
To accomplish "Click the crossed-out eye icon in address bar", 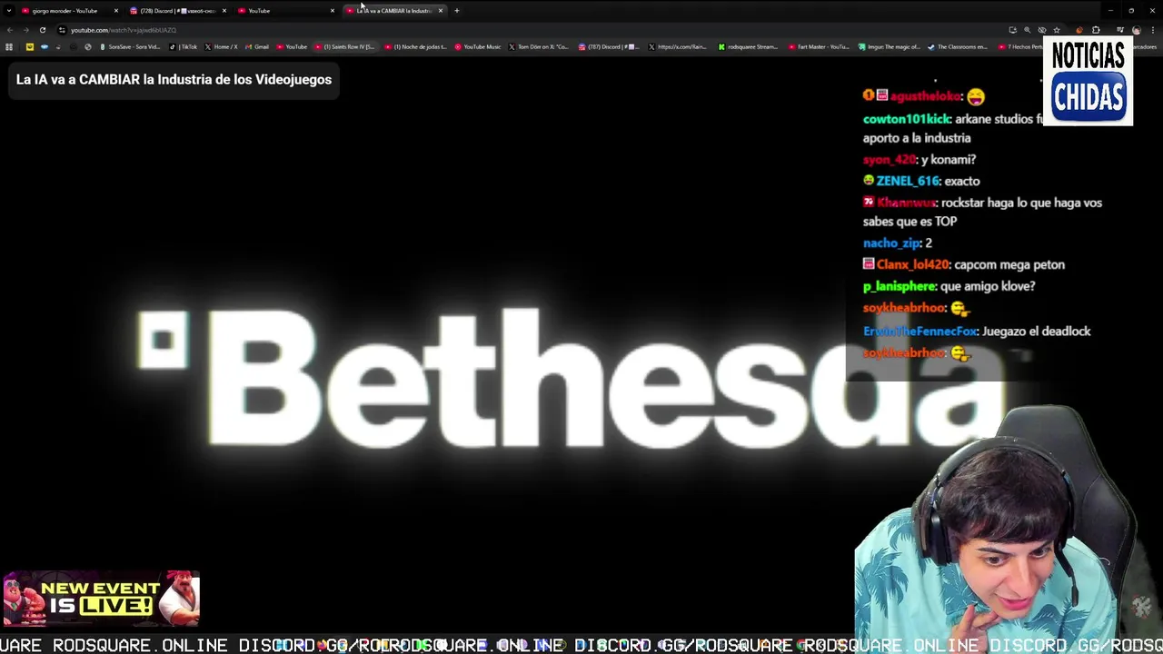I will pos(1042,30).
